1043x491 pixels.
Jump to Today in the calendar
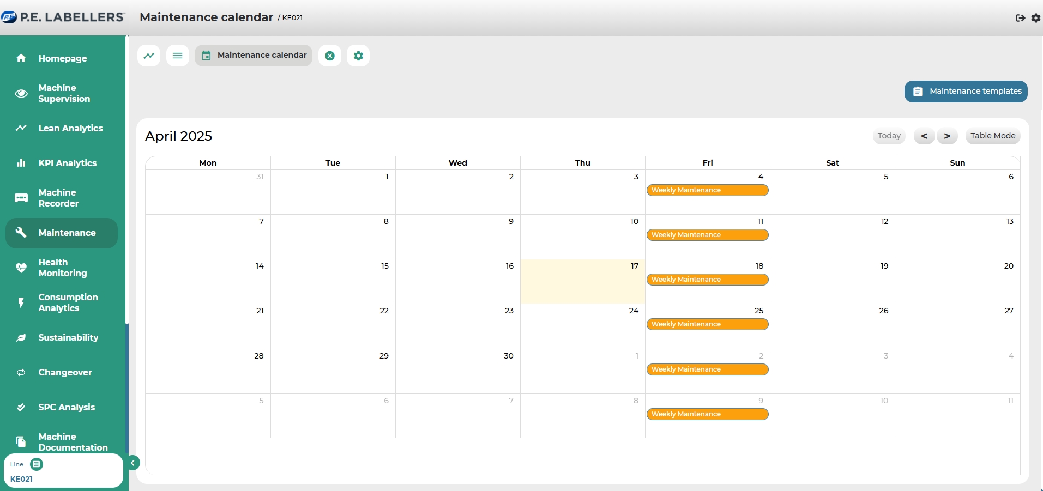click(889, 136)
